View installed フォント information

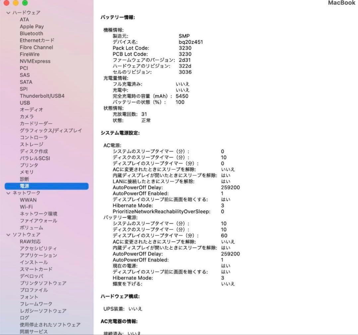pos(29,297)
